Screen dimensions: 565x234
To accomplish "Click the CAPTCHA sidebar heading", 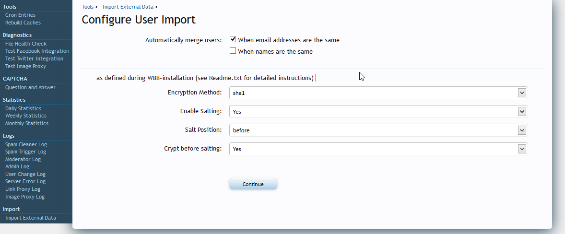I will (15, 79).
